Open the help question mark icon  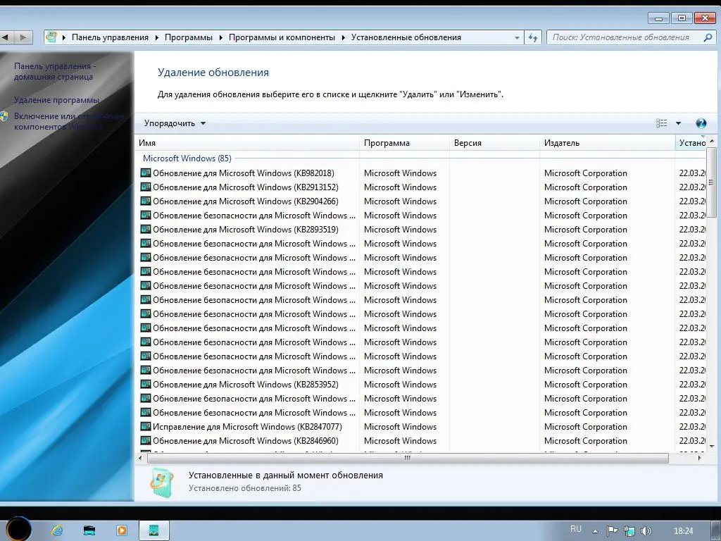(x=701, y=123)
